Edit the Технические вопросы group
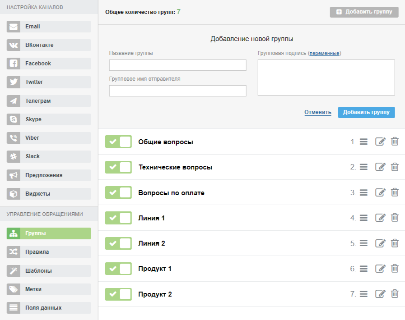This screenshot has height=320, width=405. pyautogui.click(x=381, y=167)
